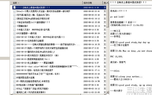This screenshot has height=95, width=152.
Task: Click the file icon next to [blue]一个男人无意闯入女浴室
Action: point(14,11)
